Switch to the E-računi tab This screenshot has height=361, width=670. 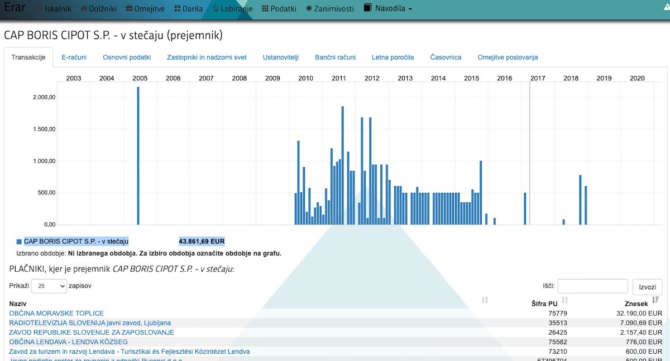[73, 57]
